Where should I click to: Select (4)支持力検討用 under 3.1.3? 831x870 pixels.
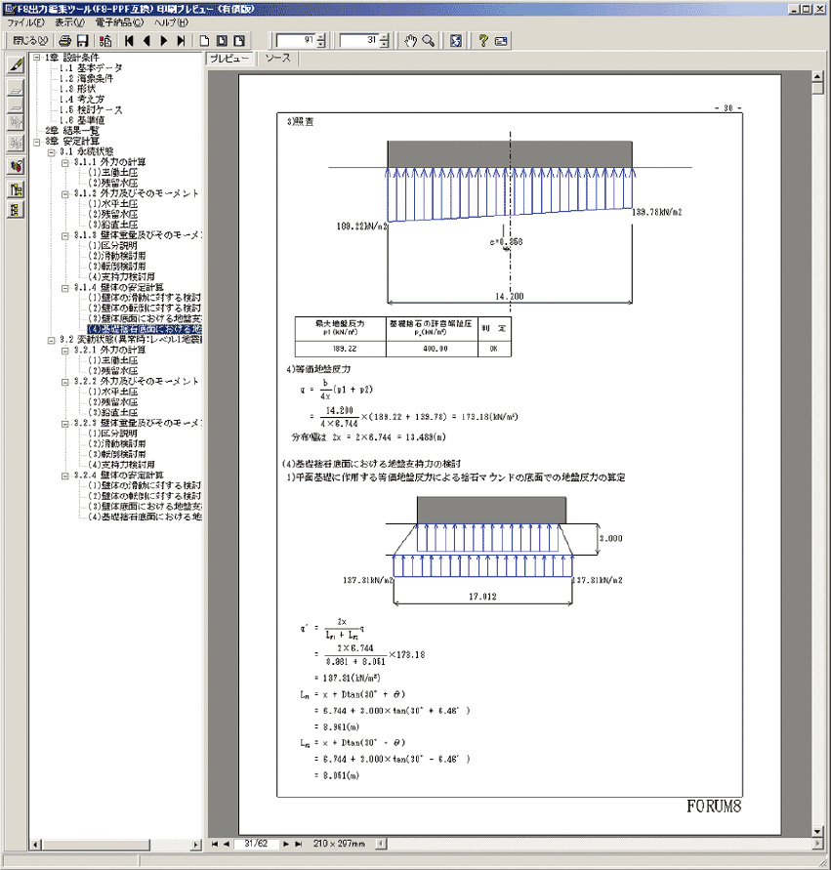(x=121, y=277)
